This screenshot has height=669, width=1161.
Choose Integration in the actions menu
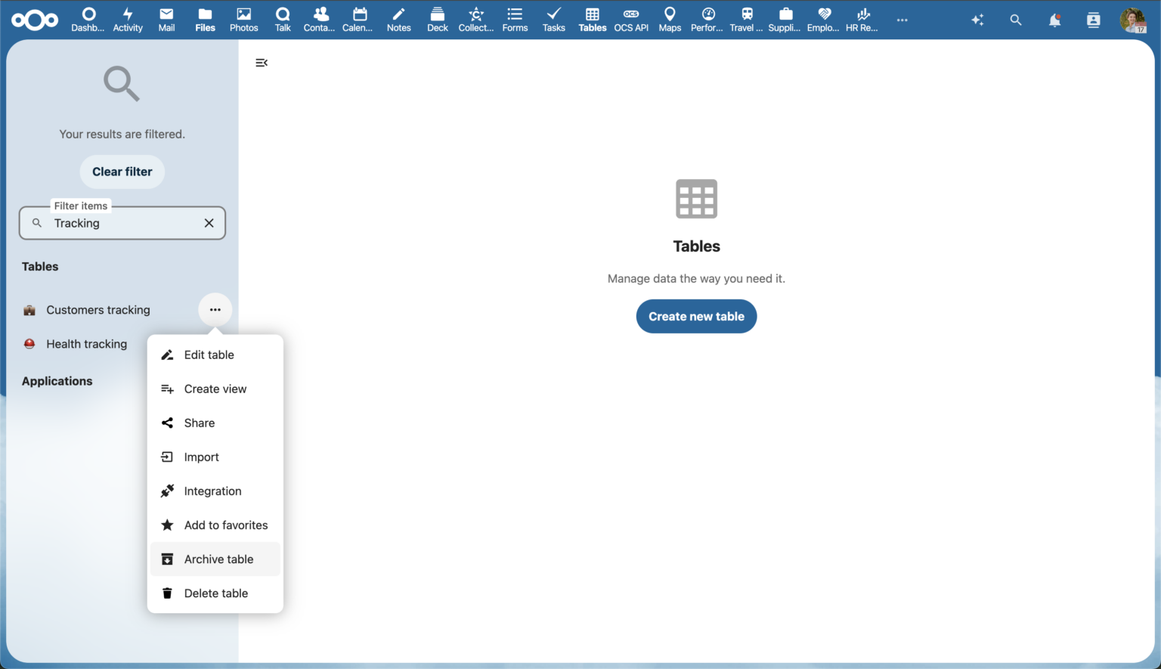[x=212, y=491]
